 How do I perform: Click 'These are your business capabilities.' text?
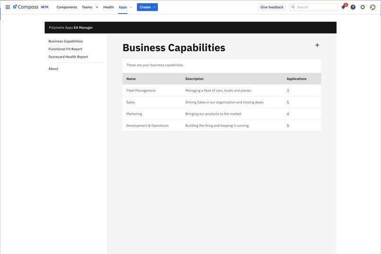pyautogui.click(x=155, y=65)
